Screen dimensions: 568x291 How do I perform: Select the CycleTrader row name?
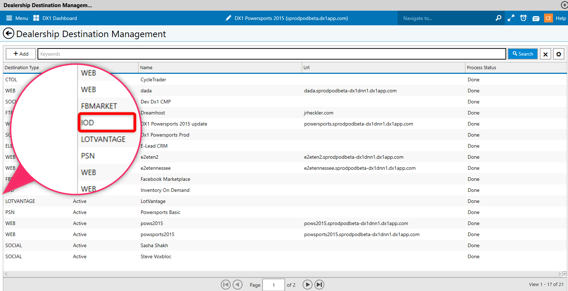(153, 80)
